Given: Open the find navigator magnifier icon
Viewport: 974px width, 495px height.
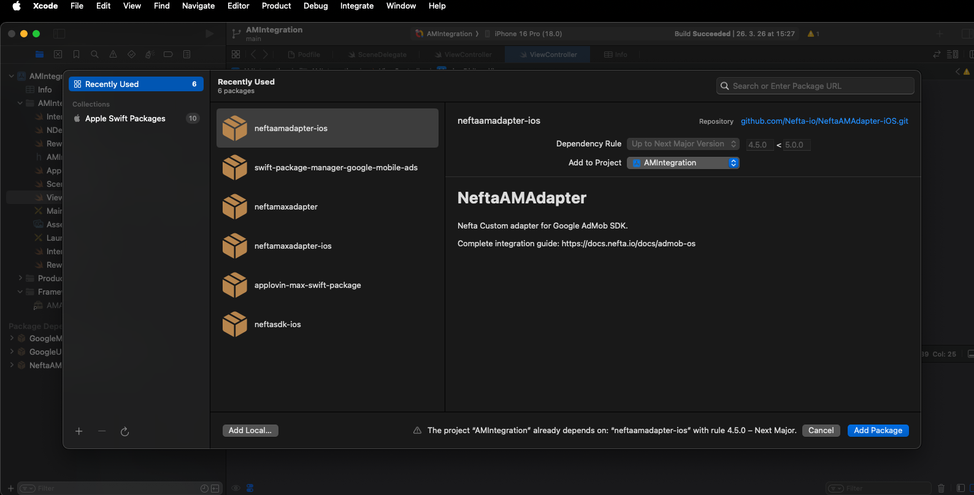Looking at the screenshot, I should click(94, 54).
